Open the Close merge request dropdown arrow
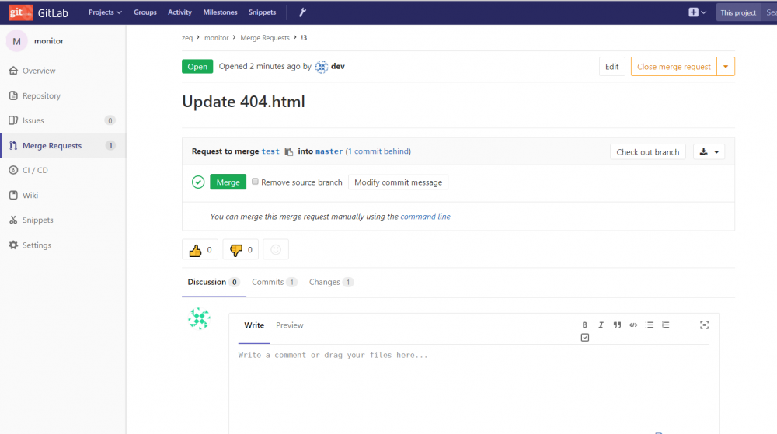This screenshot has width=777, height=434. 726,66
